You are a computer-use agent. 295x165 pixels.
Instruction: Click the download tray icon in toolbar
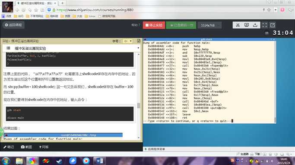(x=255, y=25)
